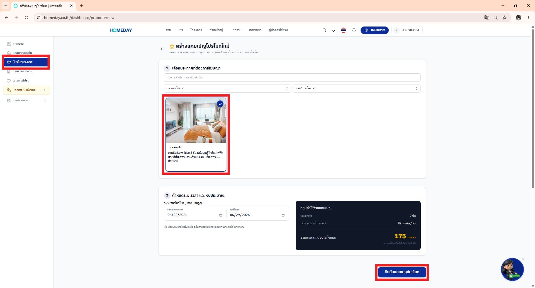This screenshot has height=288, width=535.
Task: Click condo Low-Rise 8 ชั้น listing title
Action: point(196,157)
